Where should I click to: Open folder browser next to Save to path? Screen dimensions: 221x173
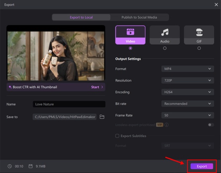point(102,117)
